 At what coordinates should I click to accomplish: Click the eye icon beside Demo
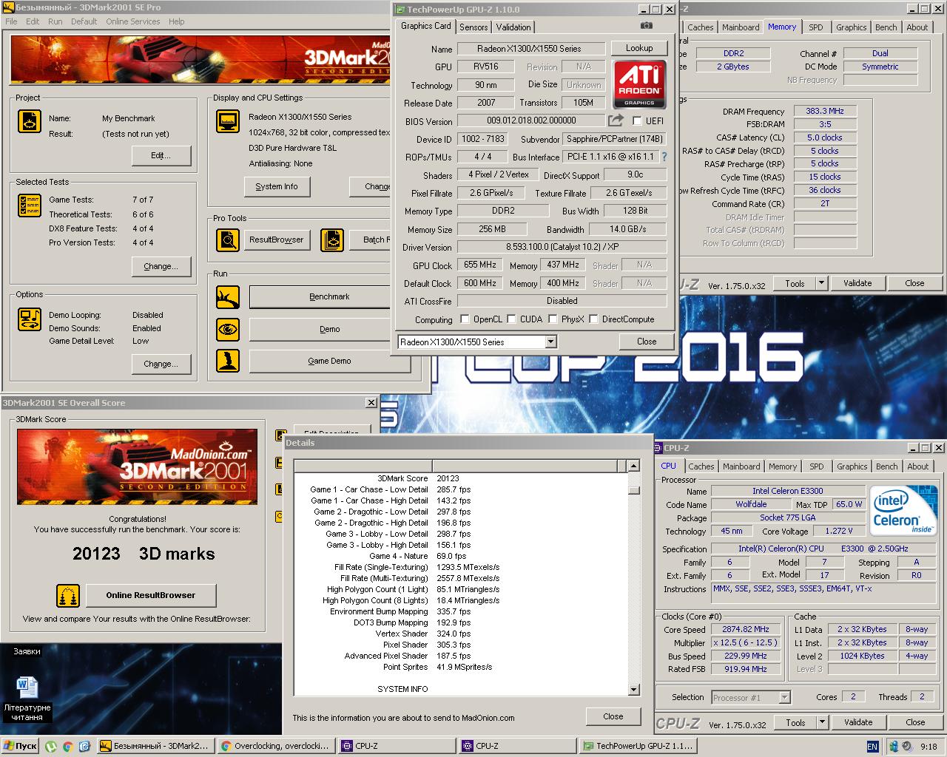click(228, 329)
